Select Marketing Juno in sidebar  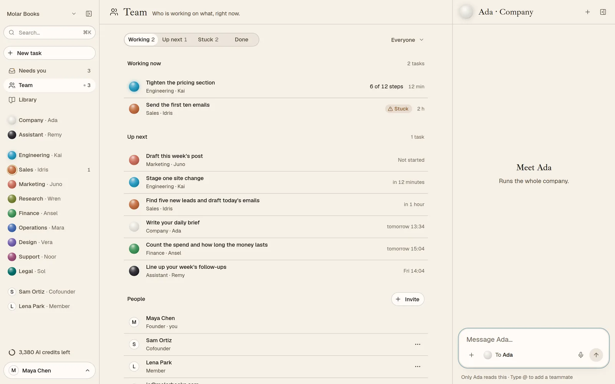tap(50, 184)
